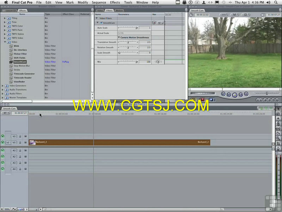
Task: Select the Razor Blade tool
Action: pos(278,134)
